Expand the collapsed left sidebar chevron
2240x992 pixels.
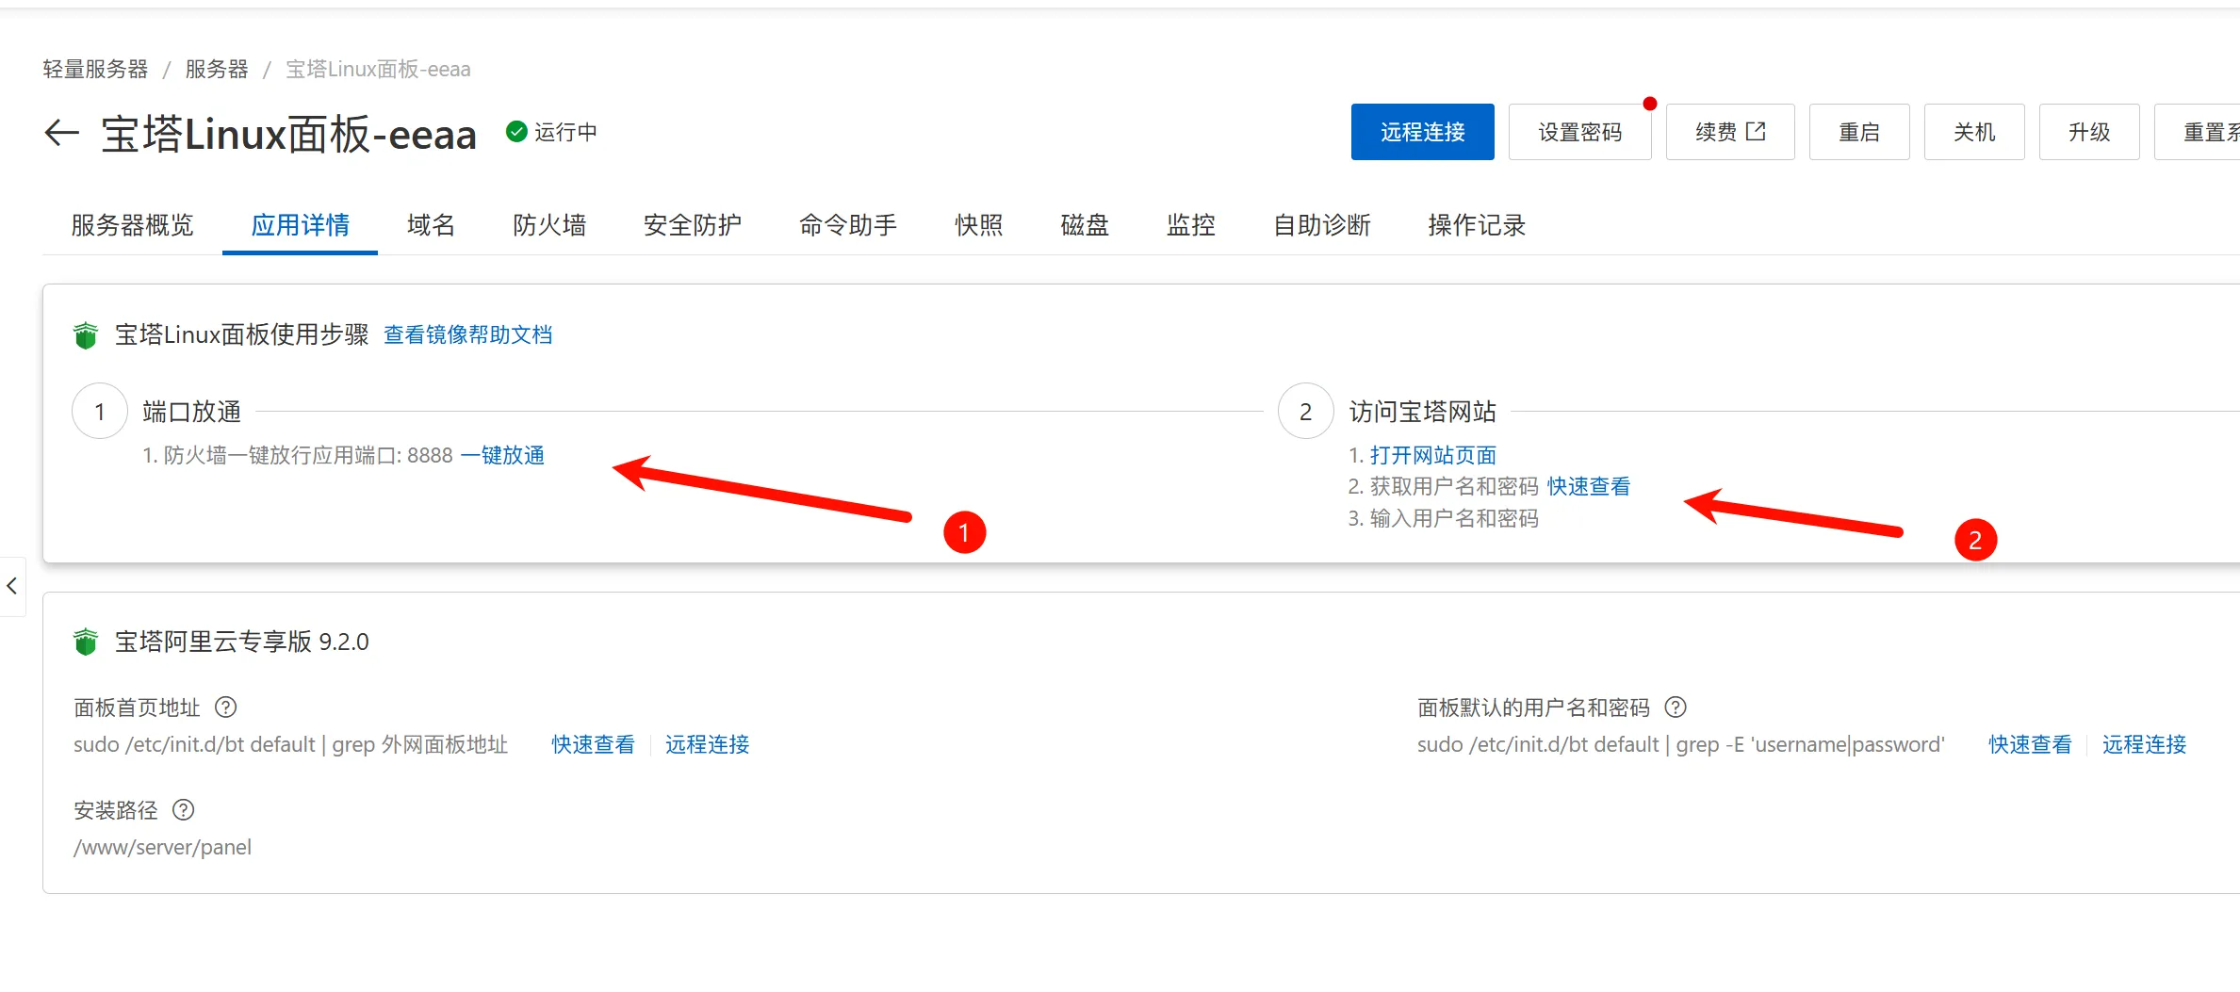coord(12,586)
